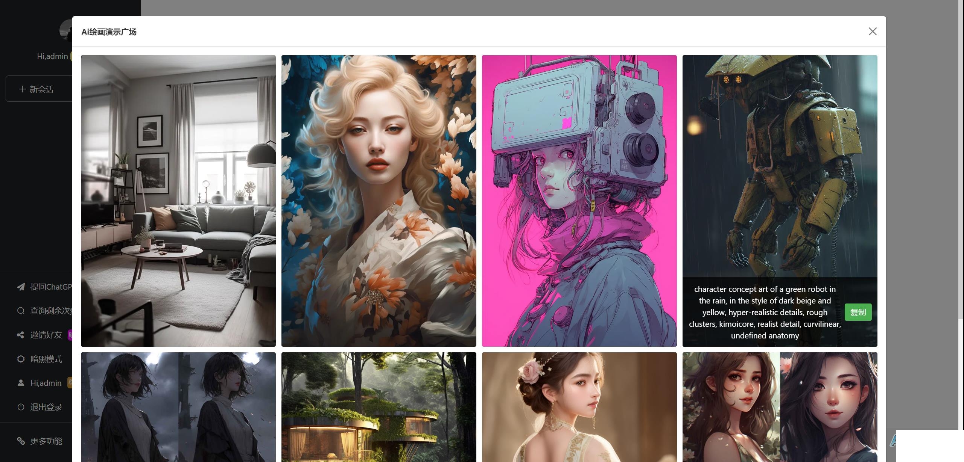The height and width of the screenshot is (462, 964).
Task: Select the blonde woman floral portrait
Action: 379,201
